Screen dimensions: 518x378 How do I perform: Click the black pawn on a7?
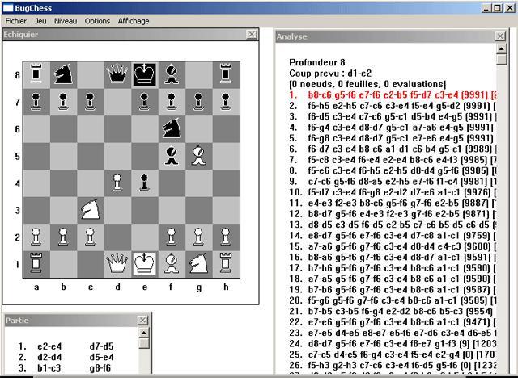[x=36, y=102]
